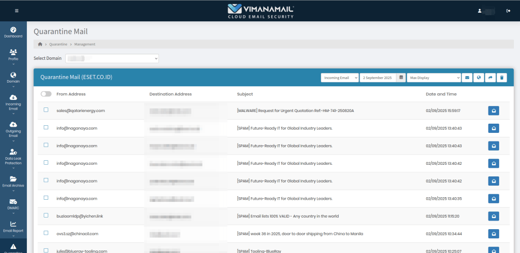This screenshot has height=253, width=520.
Task: Click Management in the breadcrumb
Action: (x=85, y=44)
